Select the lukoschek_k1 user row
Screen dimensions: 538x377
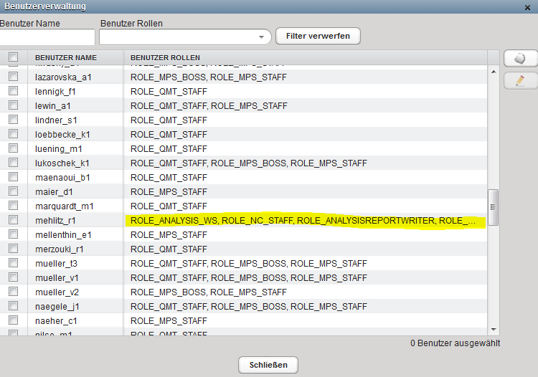62,163
